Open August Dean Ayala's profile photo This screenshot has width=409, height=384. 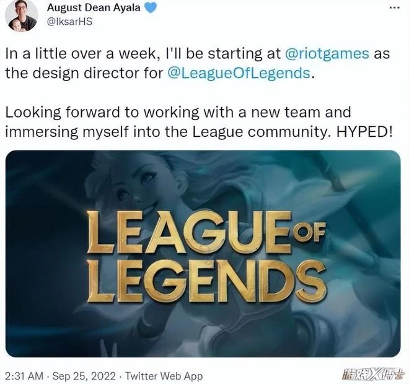[x=22, y=16]
